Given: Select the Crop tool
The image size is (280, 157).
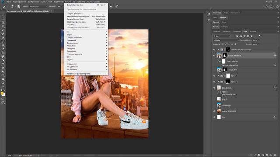Looking at the screenshot, I should [x=3, y=23].
